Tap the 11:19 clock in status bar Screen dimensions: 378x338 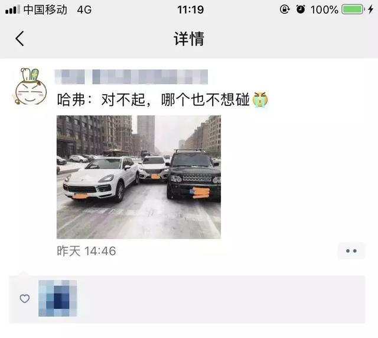pyautogui.click(x=190, y=10)
